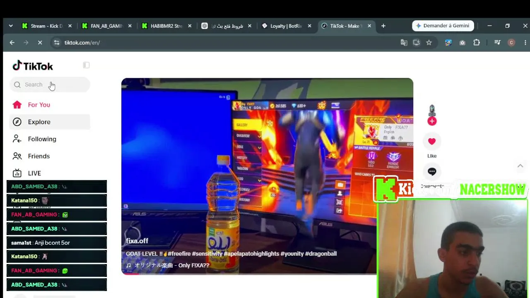The width and height of the screenshot is (530, 298).
Task: Click the video progress bar
Action: point(249,273)
